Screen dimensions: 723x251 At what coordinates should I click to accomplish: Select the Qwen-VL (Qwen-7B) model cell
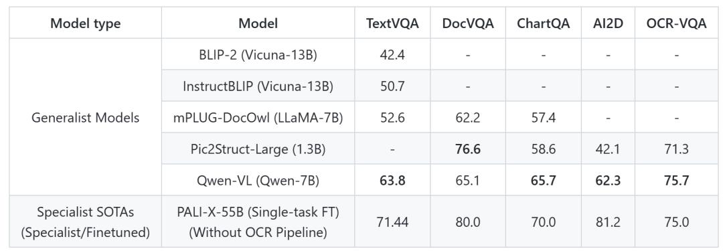258,180
